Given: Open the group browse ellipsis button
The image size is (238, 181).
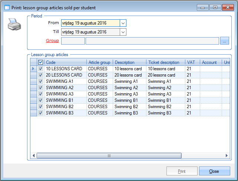Looking at the screenshot, I should click(225, 41).
